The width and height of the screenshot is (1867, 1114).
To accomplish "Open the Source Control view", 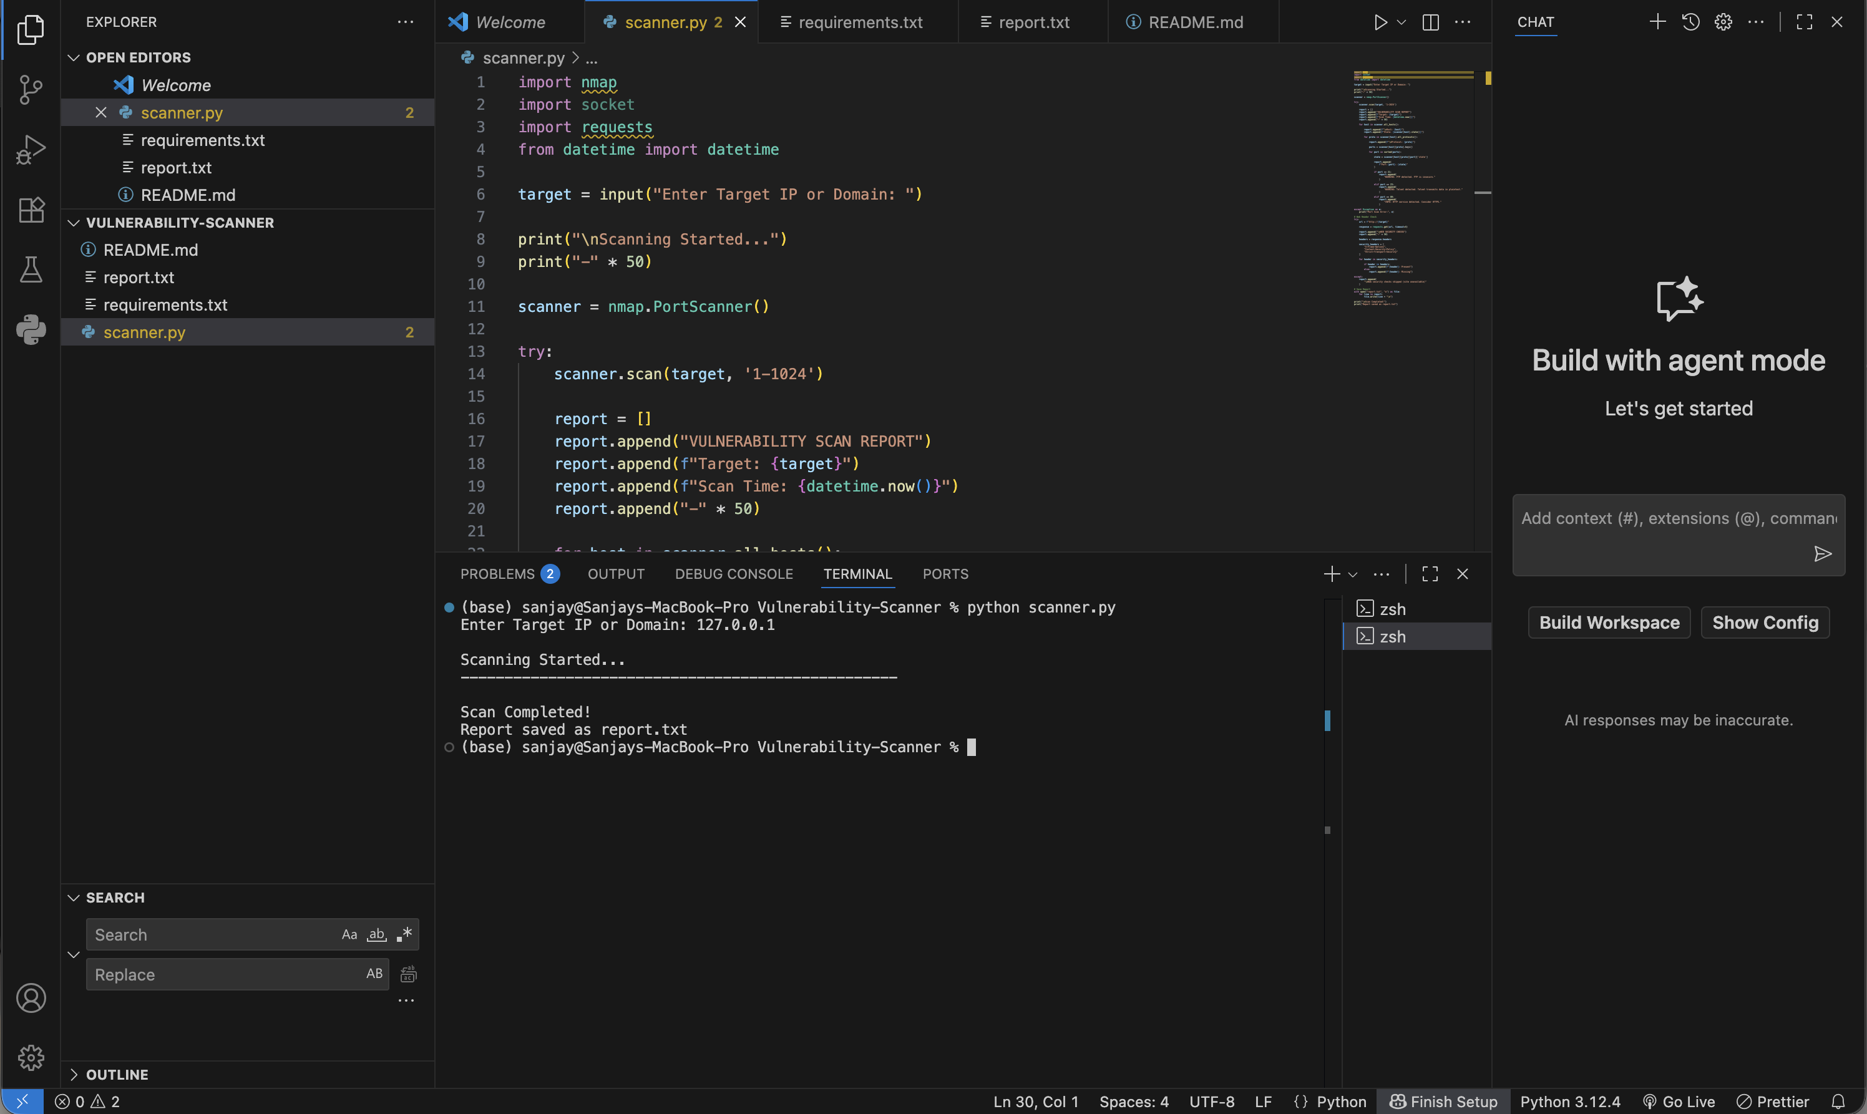I will (30, 89).
